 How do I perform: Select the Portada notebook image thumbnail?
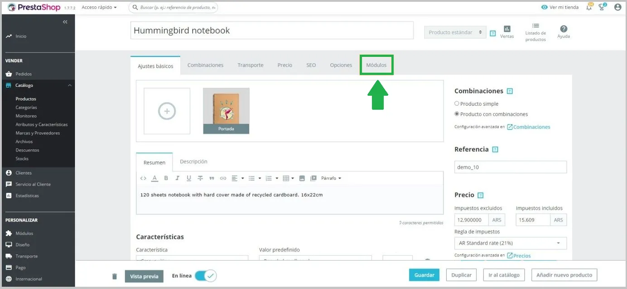(x=226, y=111)
